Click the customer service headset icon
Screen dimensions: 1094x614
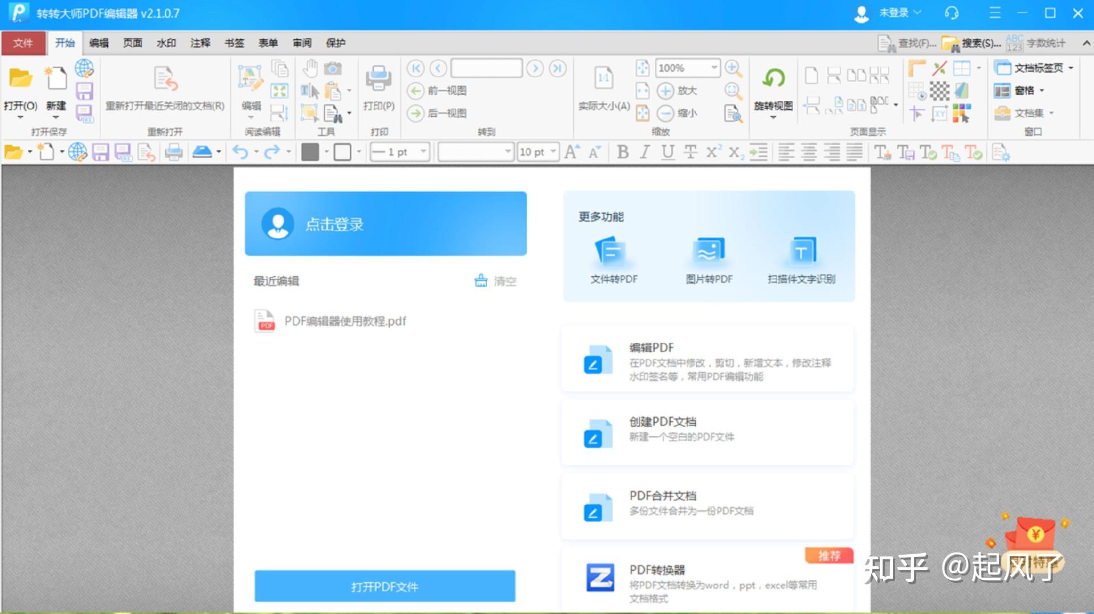951,13
